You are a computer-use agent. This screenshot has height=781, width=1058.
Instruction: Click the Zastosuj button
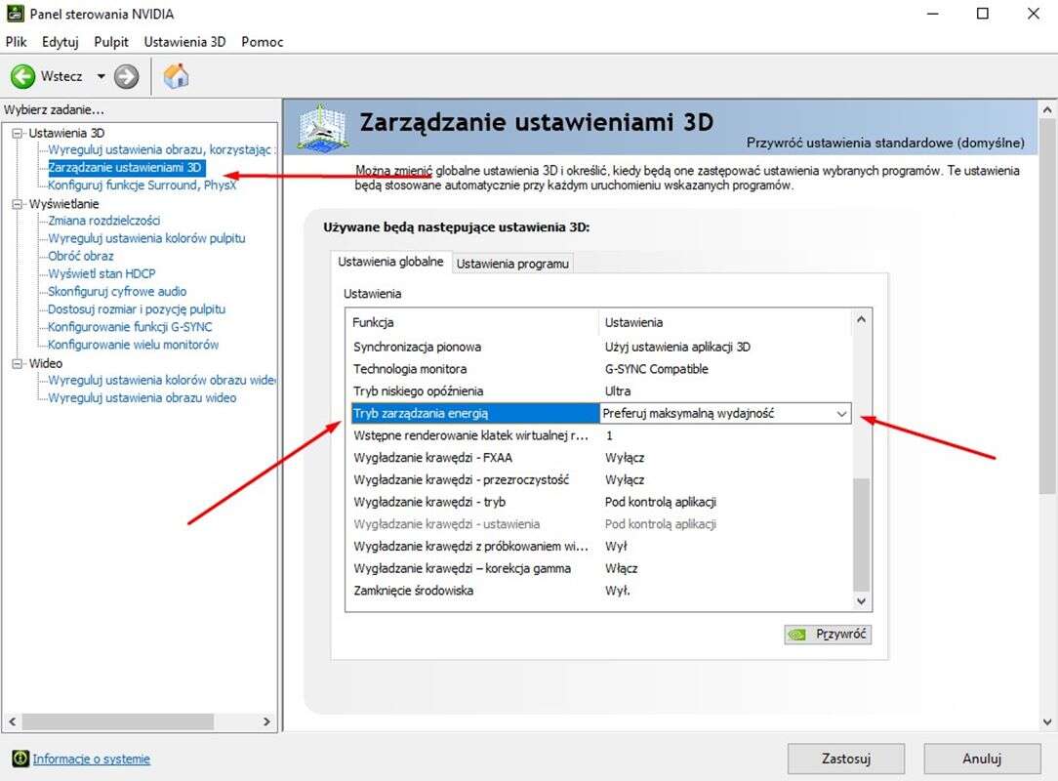tap(846, 758)
